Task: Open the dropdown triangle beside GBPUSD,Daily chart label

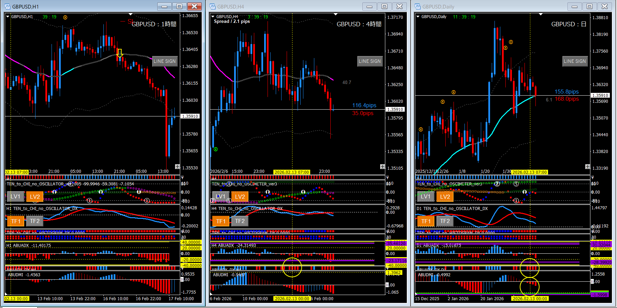Action: point(418,16)
